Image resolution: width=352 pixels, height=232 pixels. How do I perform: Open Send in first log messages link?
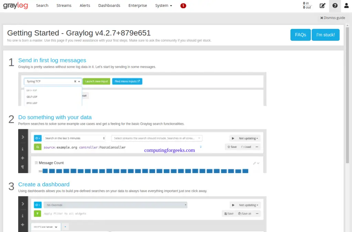click(52, 60)
